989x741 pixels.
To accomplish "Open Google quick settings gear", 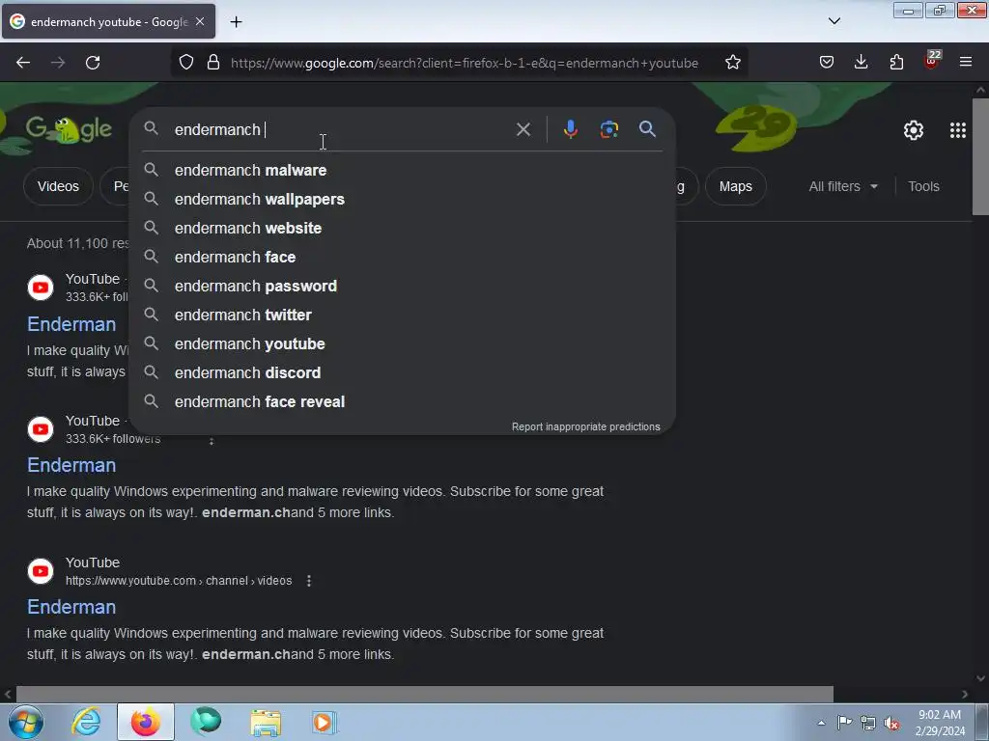I will (914, 130).
